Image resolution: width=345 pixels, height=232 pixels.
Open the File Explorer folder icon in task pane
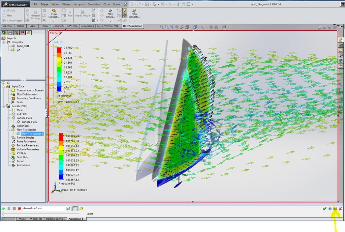tap(341, 50)
